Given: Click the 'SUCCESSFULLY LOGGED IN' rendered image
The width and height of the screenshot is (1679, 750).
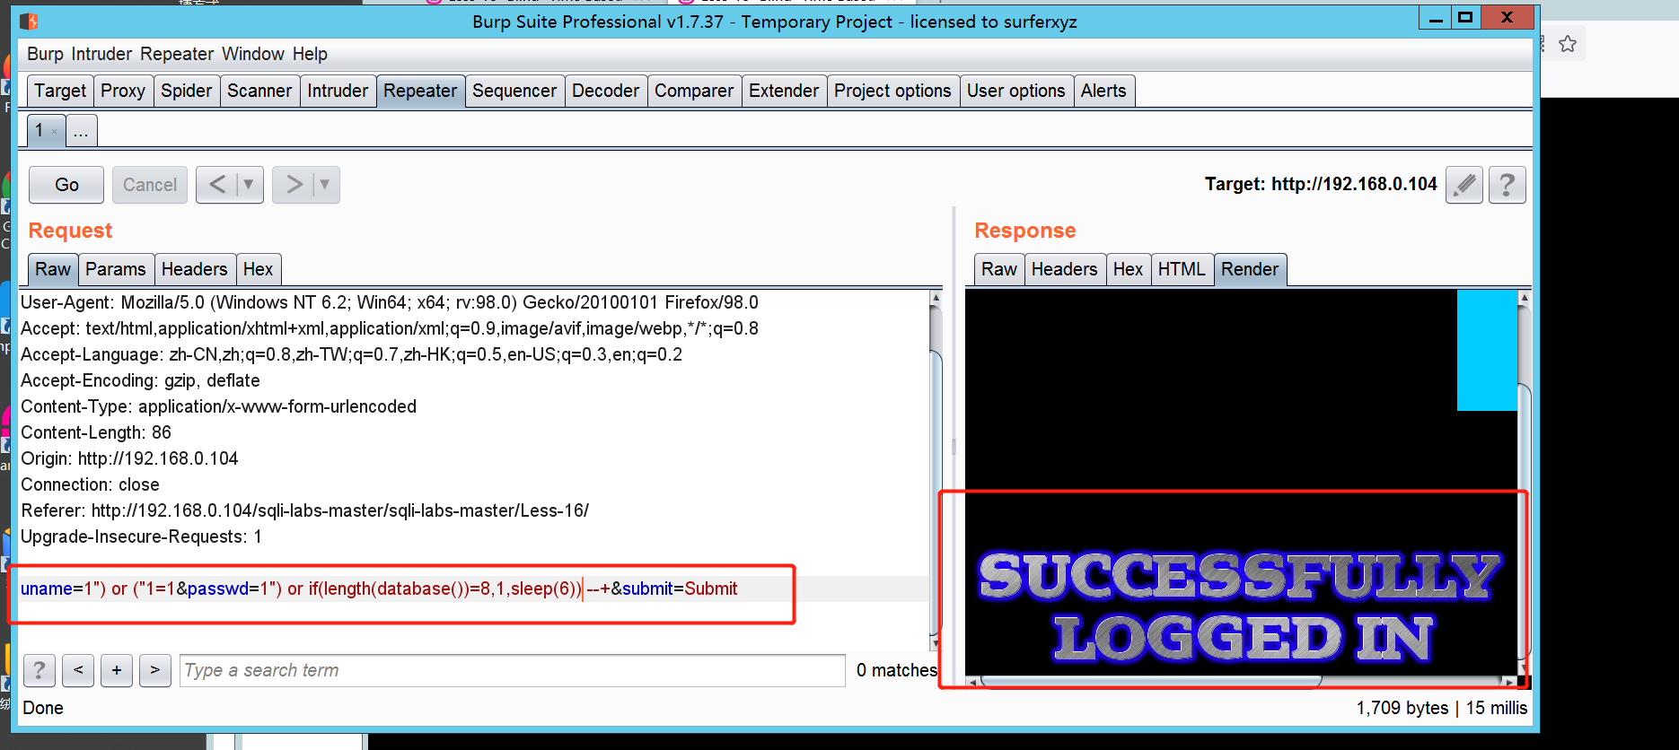Looking at the screenshot, I should 1239,607.
